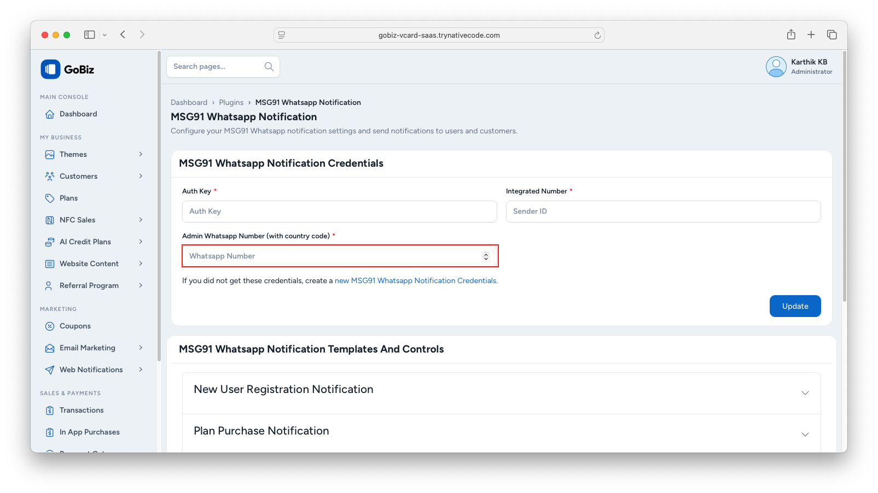
Task: Show Safari tab overview
Action: click(832, 34)
